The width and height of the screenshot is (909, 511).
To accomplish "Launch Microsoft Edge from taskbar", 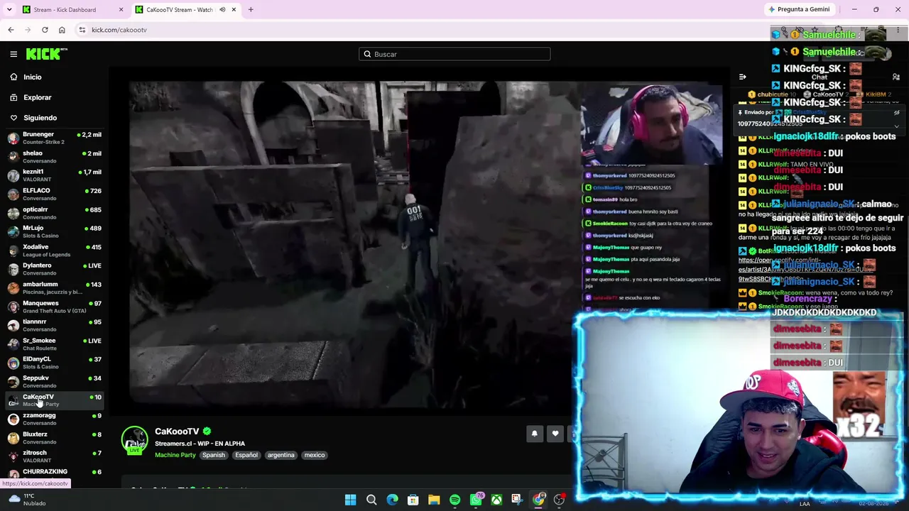I will (x=392, y=500).
